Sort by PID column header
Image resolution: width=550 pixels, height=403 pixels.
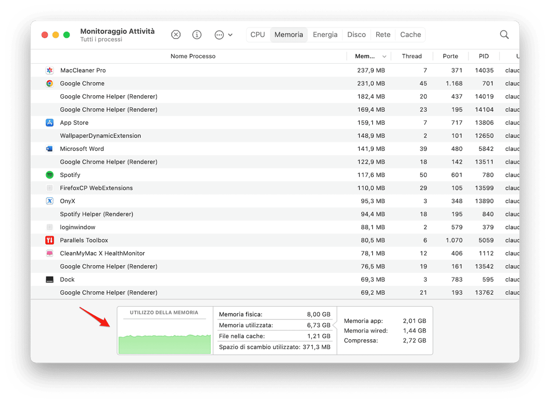pos(484,56)
